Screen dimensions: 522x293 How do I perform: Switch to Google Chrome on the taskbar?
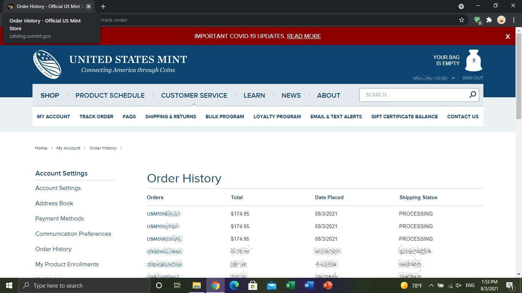click(x=216, y=285)
